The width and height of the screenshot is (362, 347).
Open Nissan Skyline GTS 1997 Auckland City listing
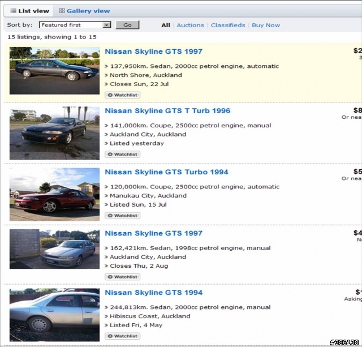[153, 233]
